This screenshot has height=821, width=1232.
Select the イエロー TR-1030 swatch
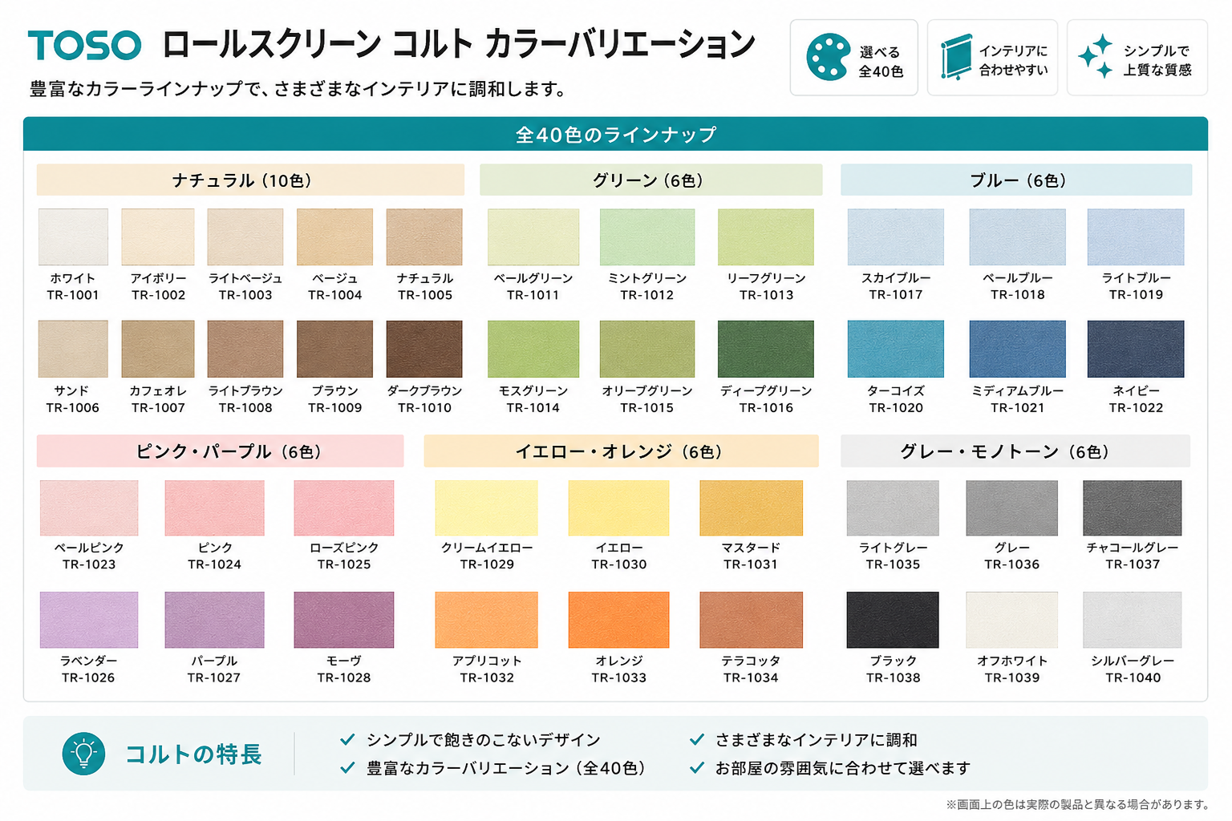coord(618,508)
